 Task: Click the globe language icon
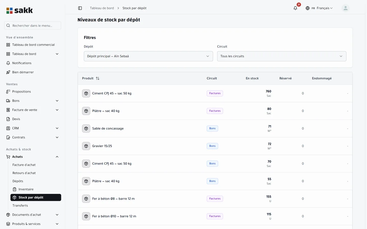308,8
